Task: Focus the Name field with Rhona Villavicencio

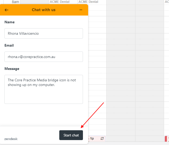Action: coord(44,33)
